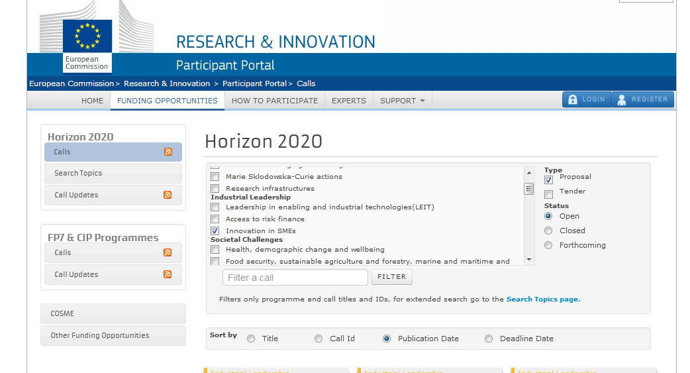The image size is (690, 373).
Task: Check Health, demographic change and wellbeing
Action: 215,250
